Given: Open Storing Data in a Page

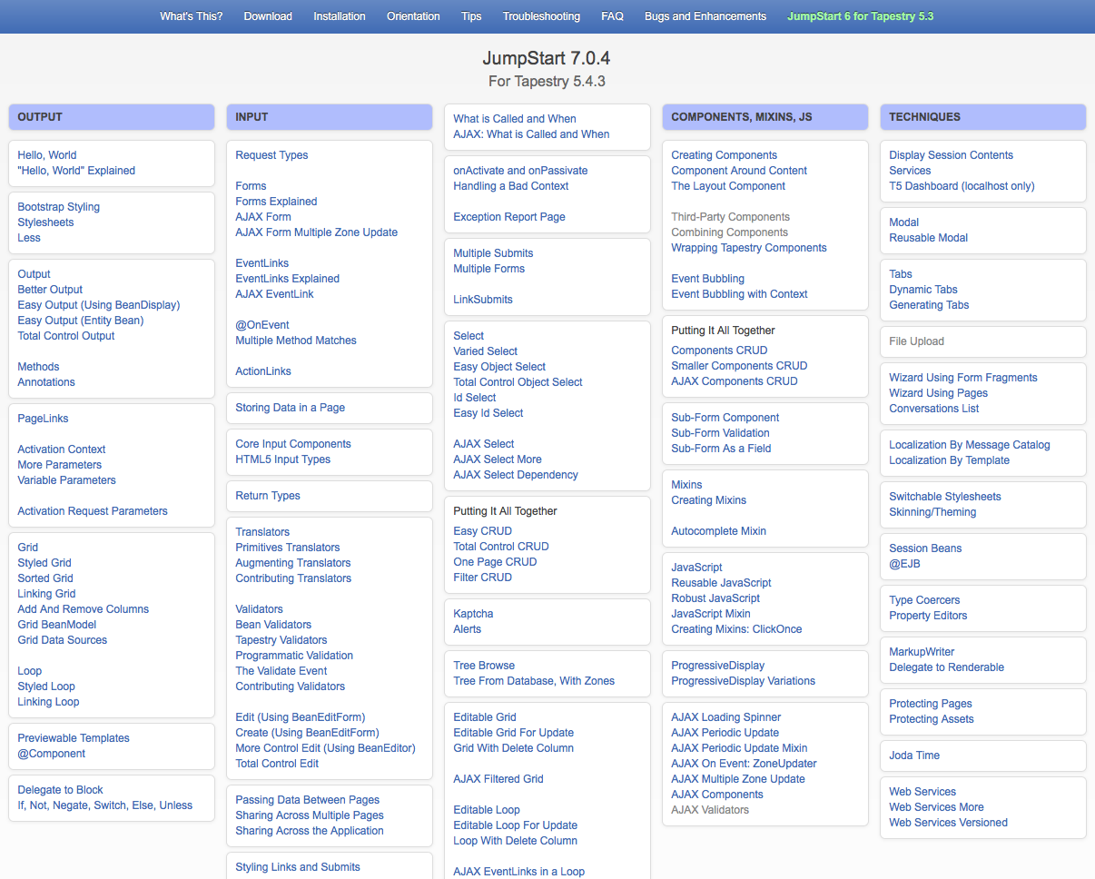Looking at the screenshot, I should click(x=291, y=408).
